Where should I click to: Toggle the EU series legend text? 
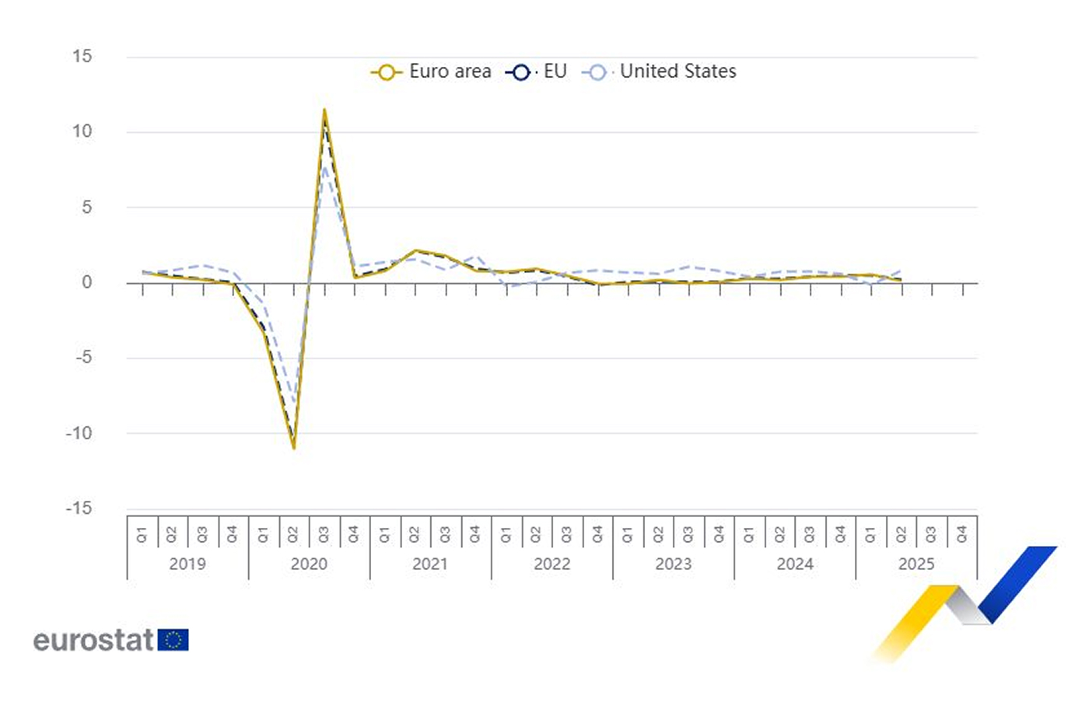tap(555, 72)
